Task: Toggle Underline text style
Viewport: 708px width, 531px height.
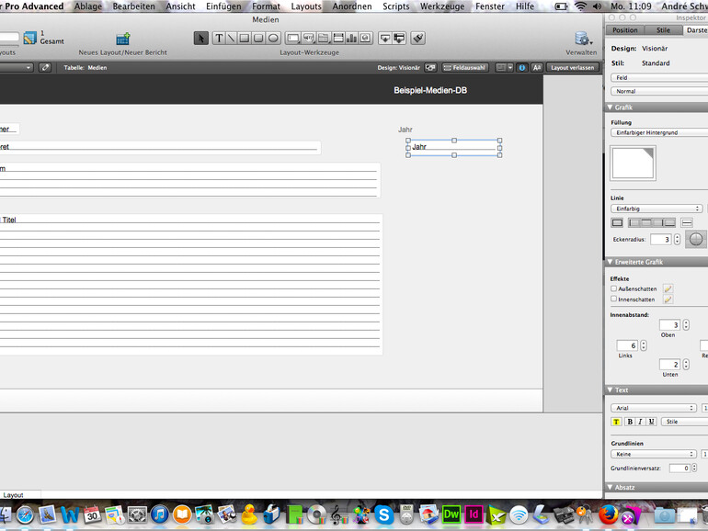Action: (x=651, y=422)
